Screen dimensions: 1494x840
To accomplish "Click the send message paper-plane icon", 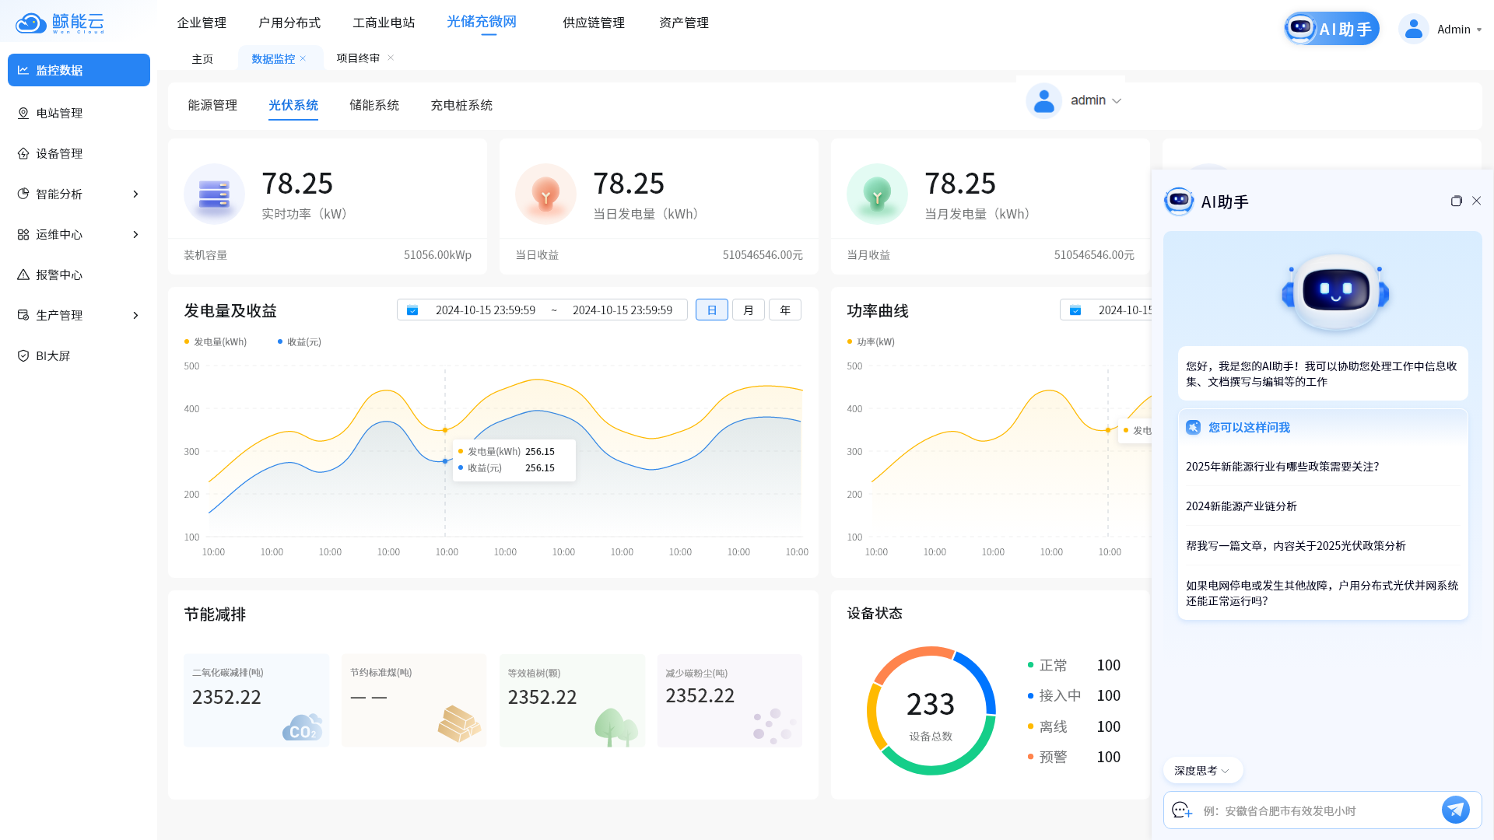I will [x=1455, y=810].
